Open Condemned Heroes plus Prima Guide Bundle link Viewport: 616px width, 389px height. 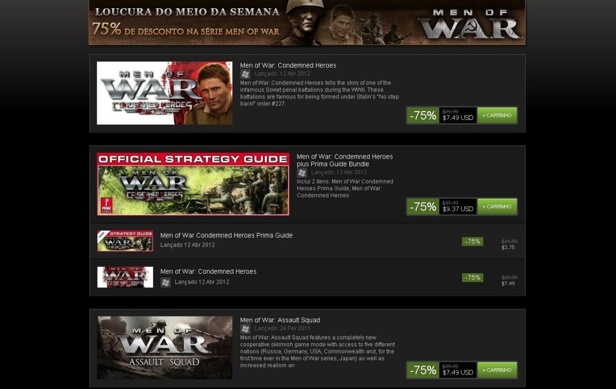pos(345,160)
